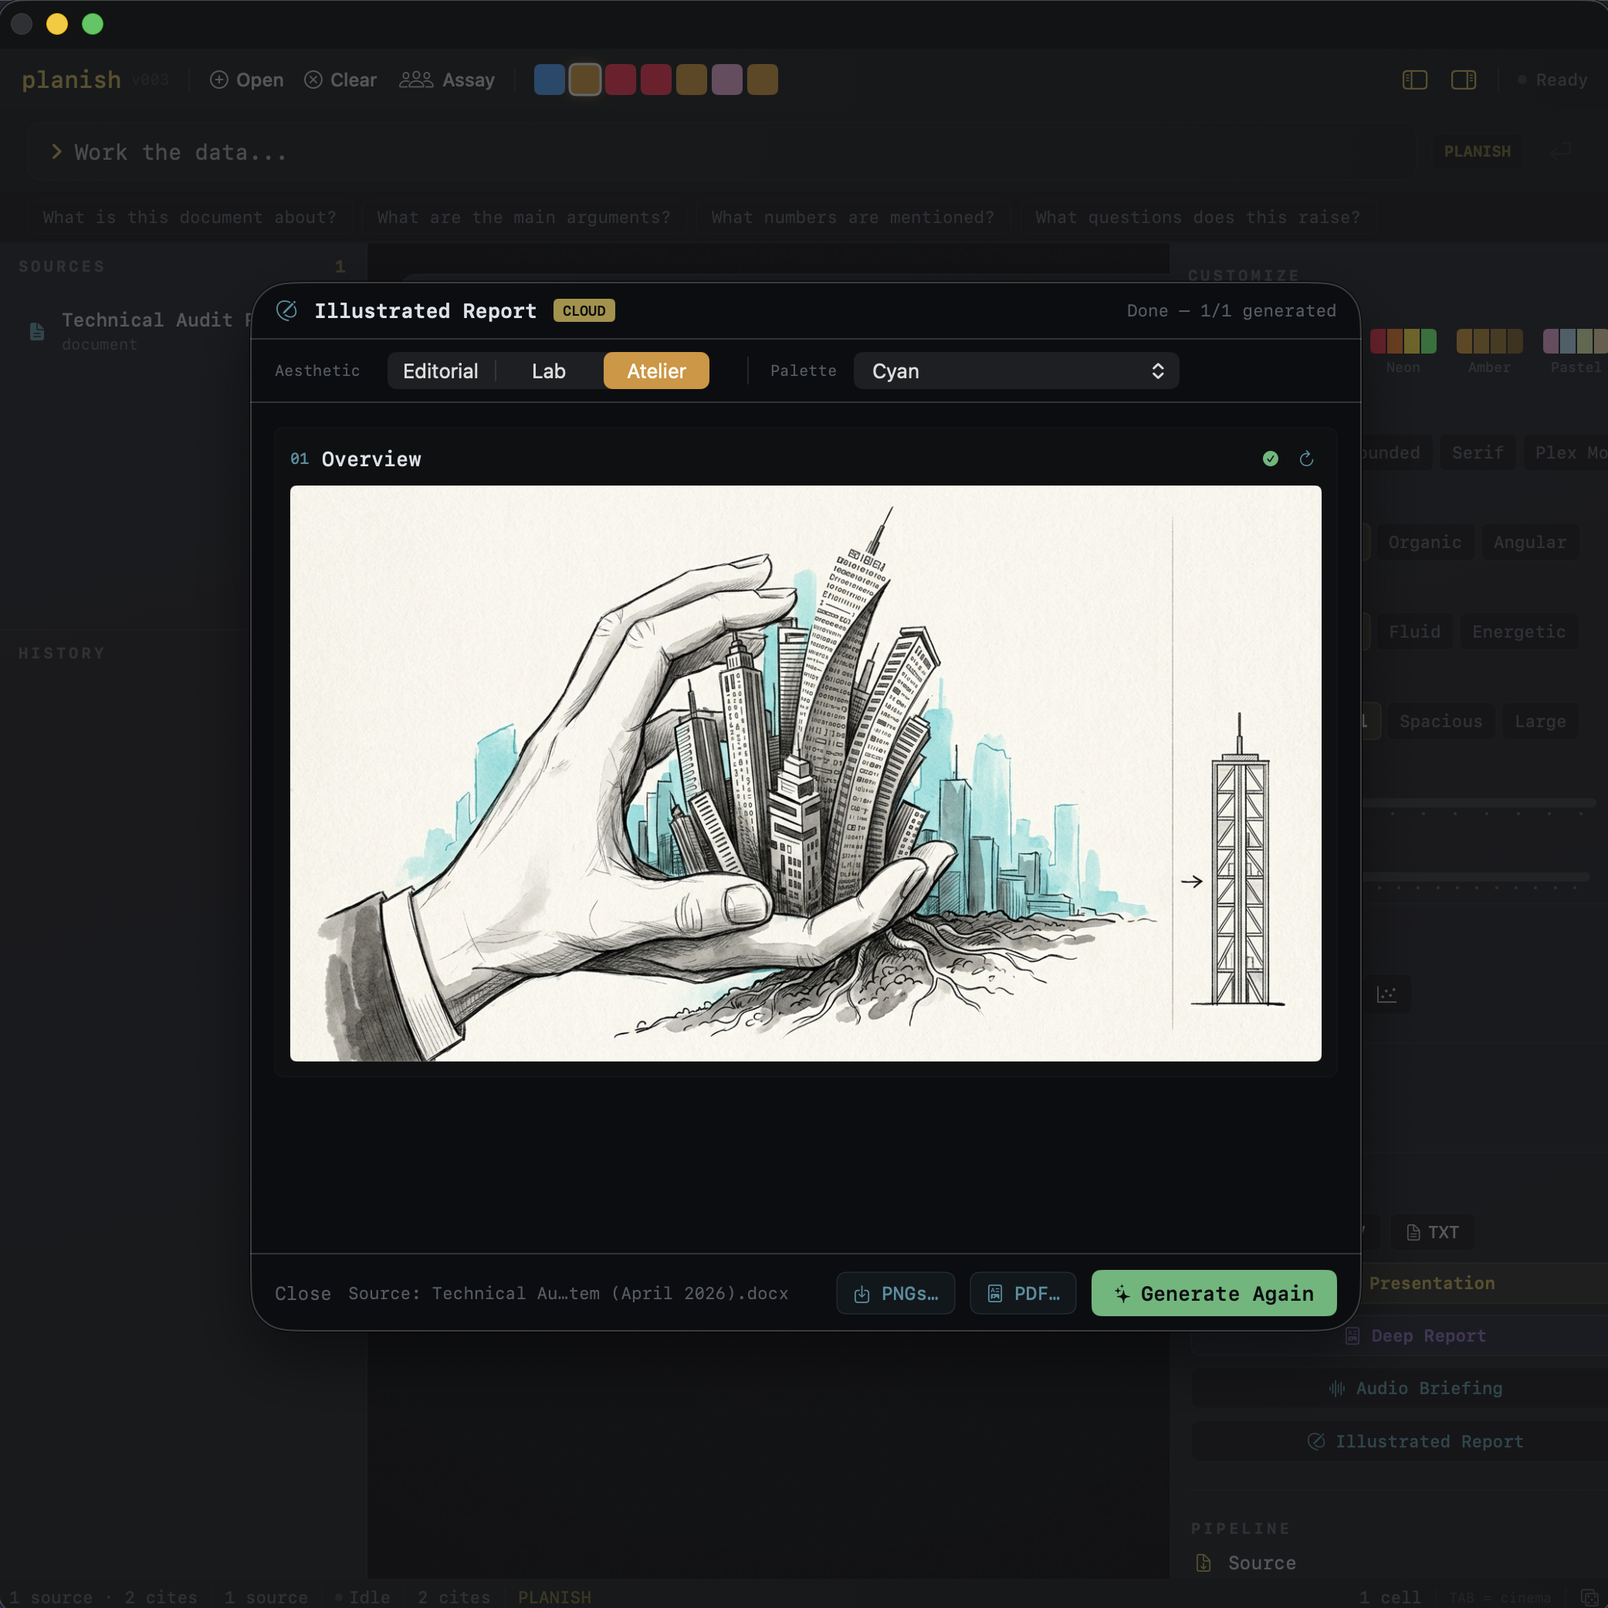Click the Technical Audit document icon
This screenshot has height=1608, width=1608.
36,330
